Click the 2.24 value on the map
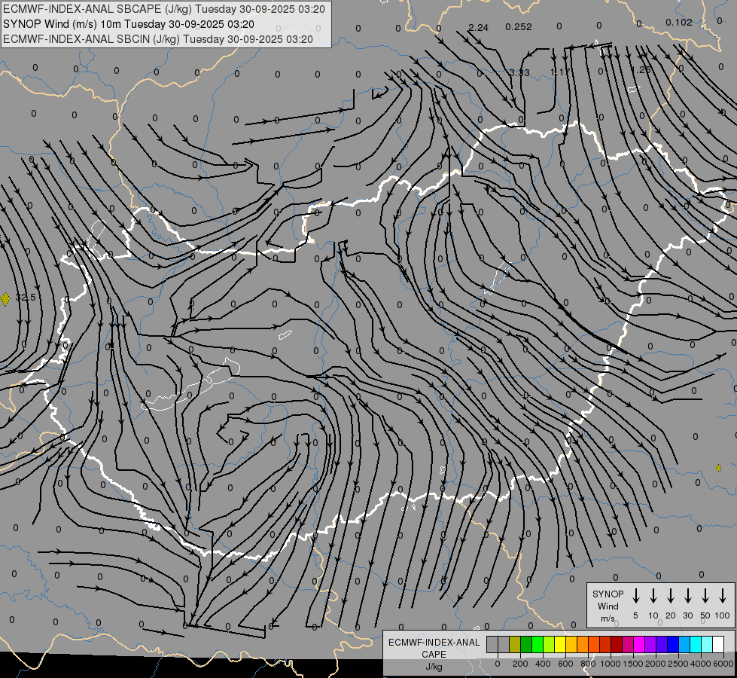 pos(478,27)
